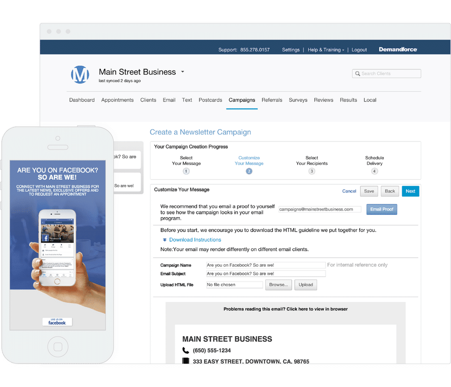Open Settings in the top bar
Image resolution: width=451 pixels, height=387 pixels.
(x=291, y=50)
